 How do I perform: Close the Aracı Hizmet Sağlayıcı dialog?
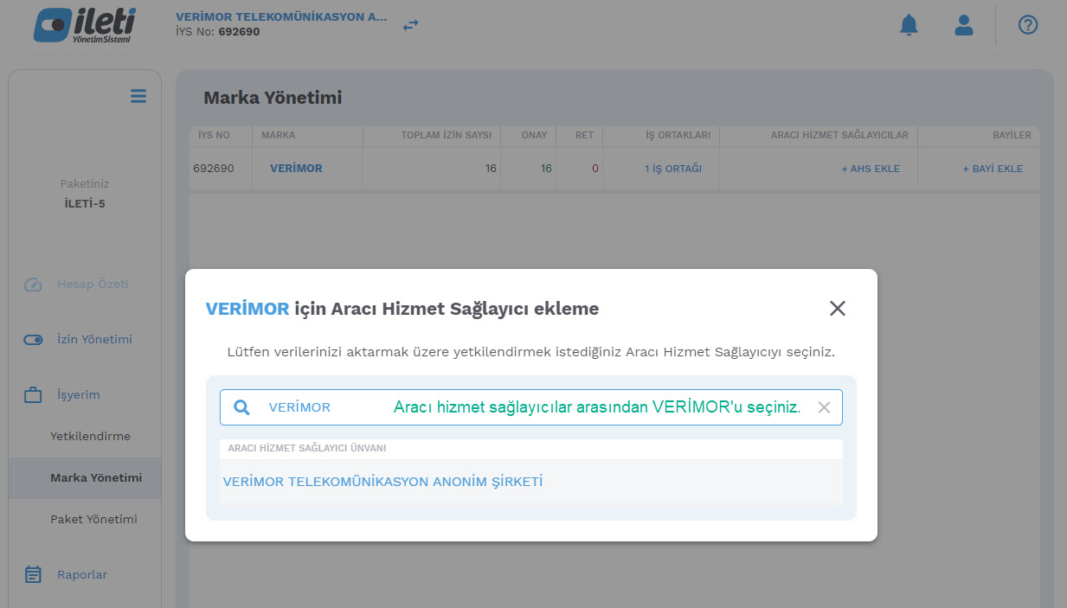(x=837, y=309)
